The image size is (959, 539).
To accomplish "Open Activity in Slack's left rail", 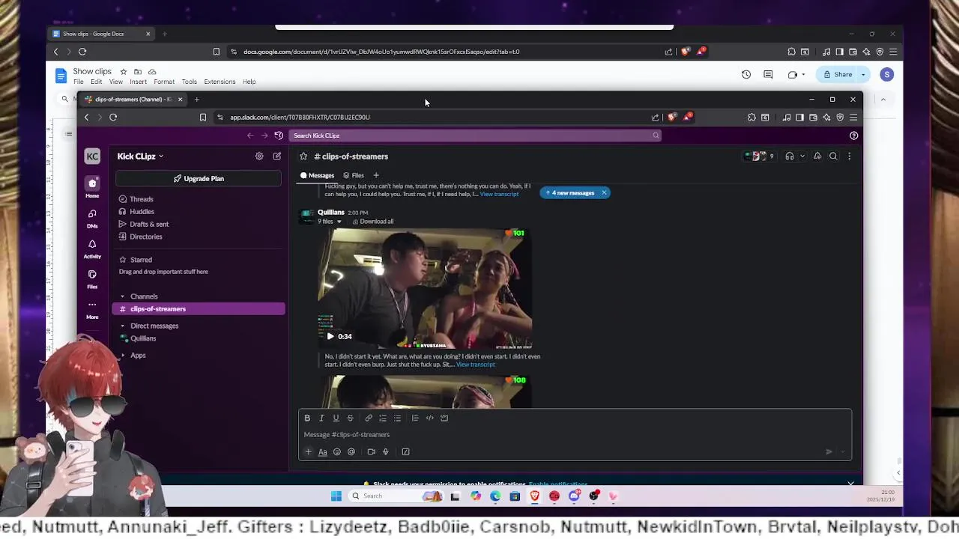I will point(92,249).
